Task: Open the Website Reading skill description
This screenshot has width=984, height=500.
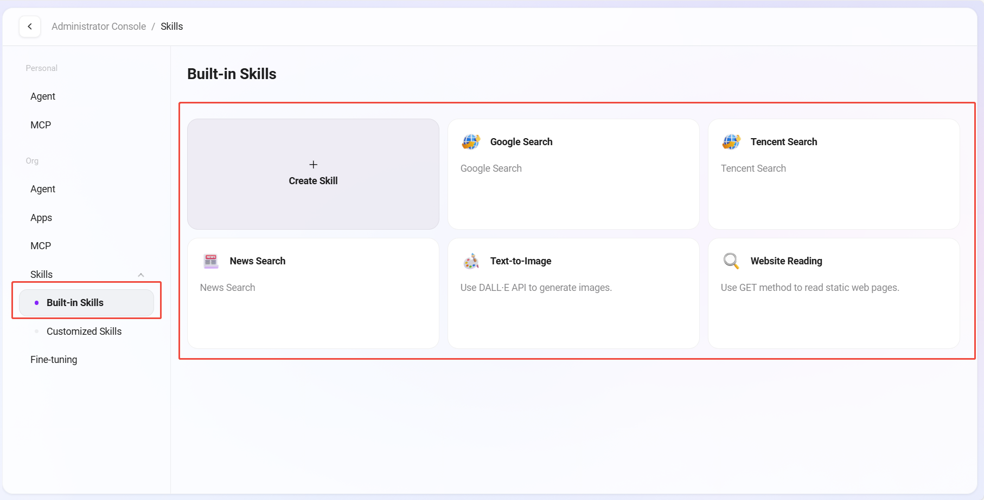Action: 809,288
